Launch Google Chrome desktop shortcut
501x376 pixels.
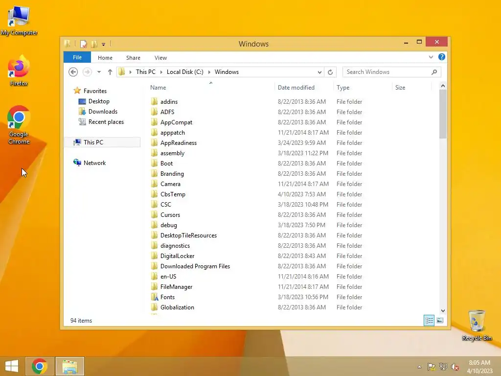pos(19,125)
